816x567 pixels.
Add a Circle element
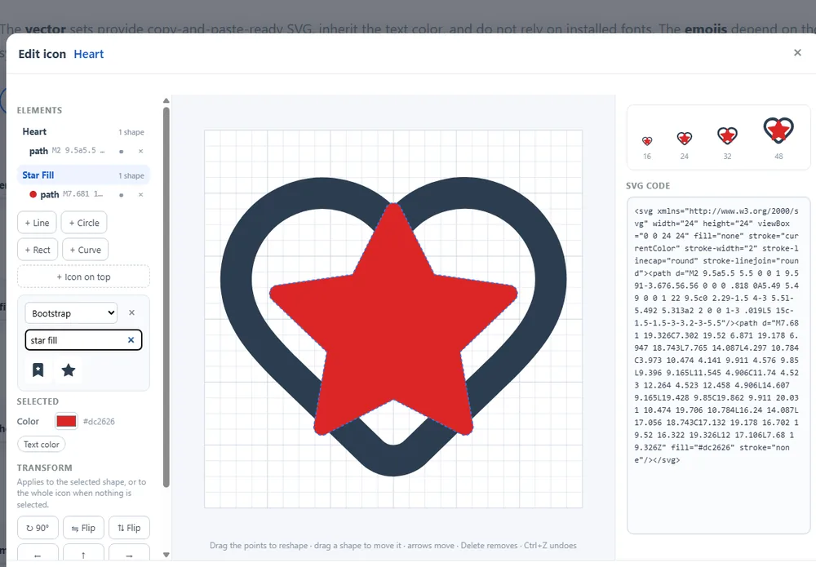click(84, 223)
